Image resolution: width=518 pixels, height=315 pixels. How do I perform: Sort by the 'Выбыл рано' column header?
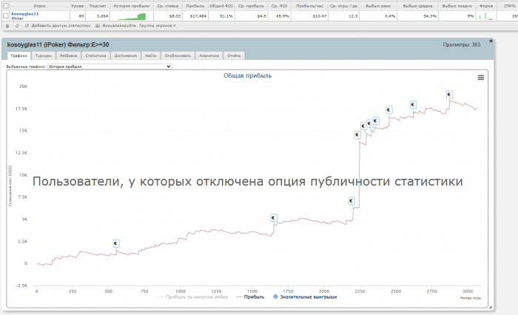378,6
